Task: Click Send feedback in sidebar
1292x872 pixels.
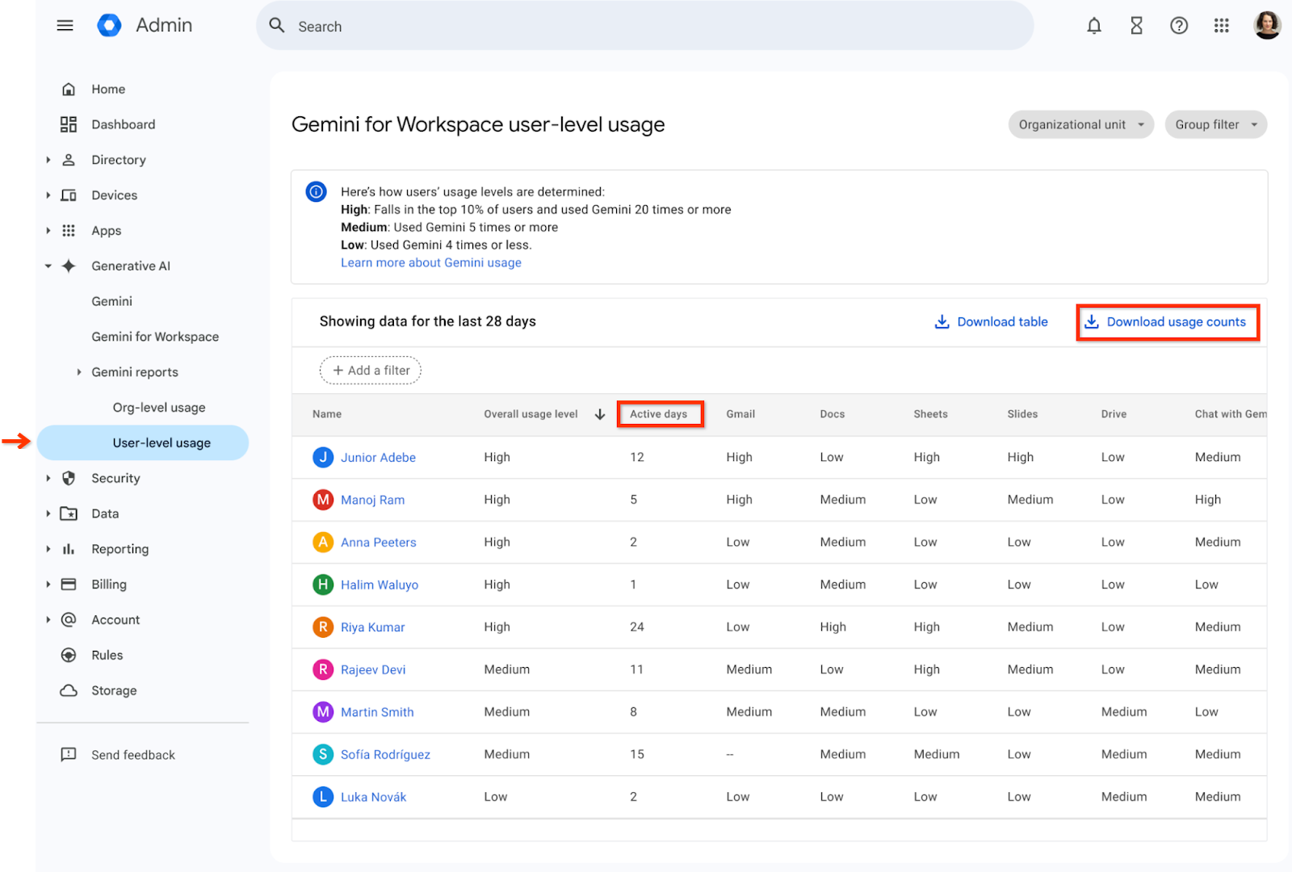Action: [x=133, y=755]
